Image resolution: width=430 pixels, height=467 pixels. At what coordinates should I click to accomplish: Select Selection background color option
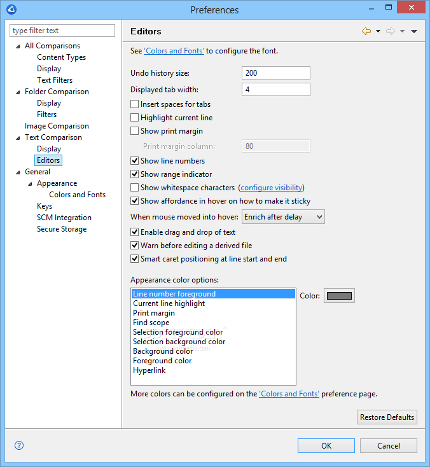[213, 342]
